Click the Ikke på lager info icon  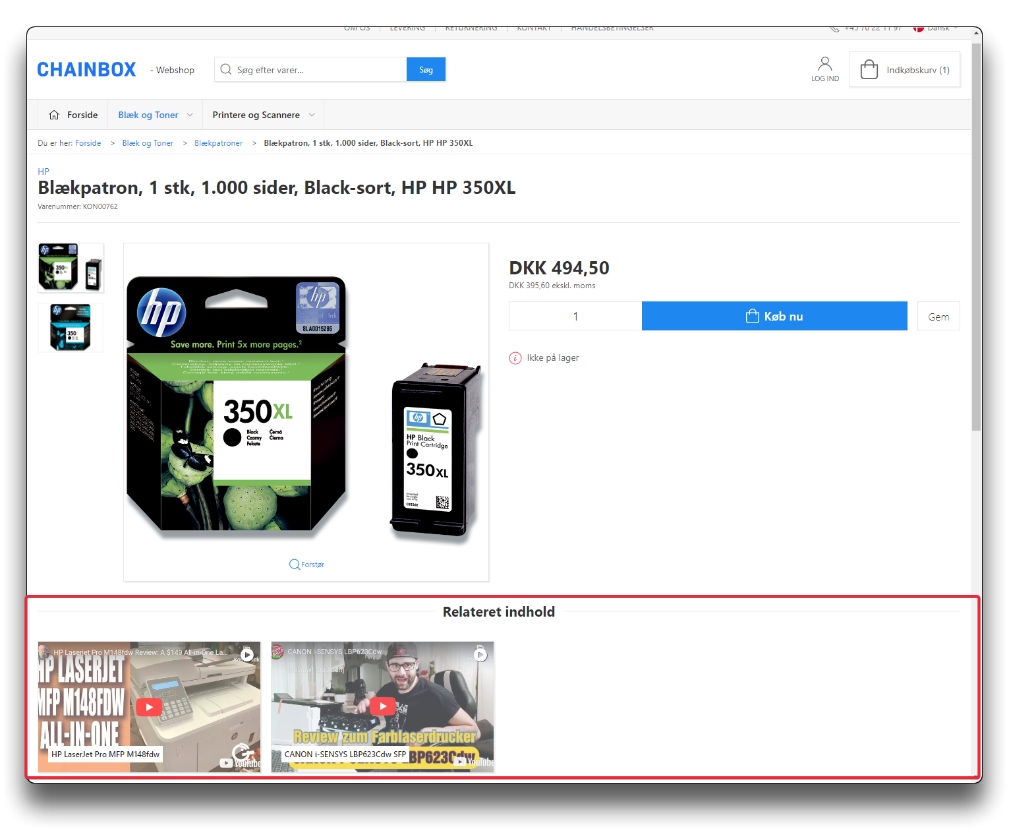(x=515, y=358)
